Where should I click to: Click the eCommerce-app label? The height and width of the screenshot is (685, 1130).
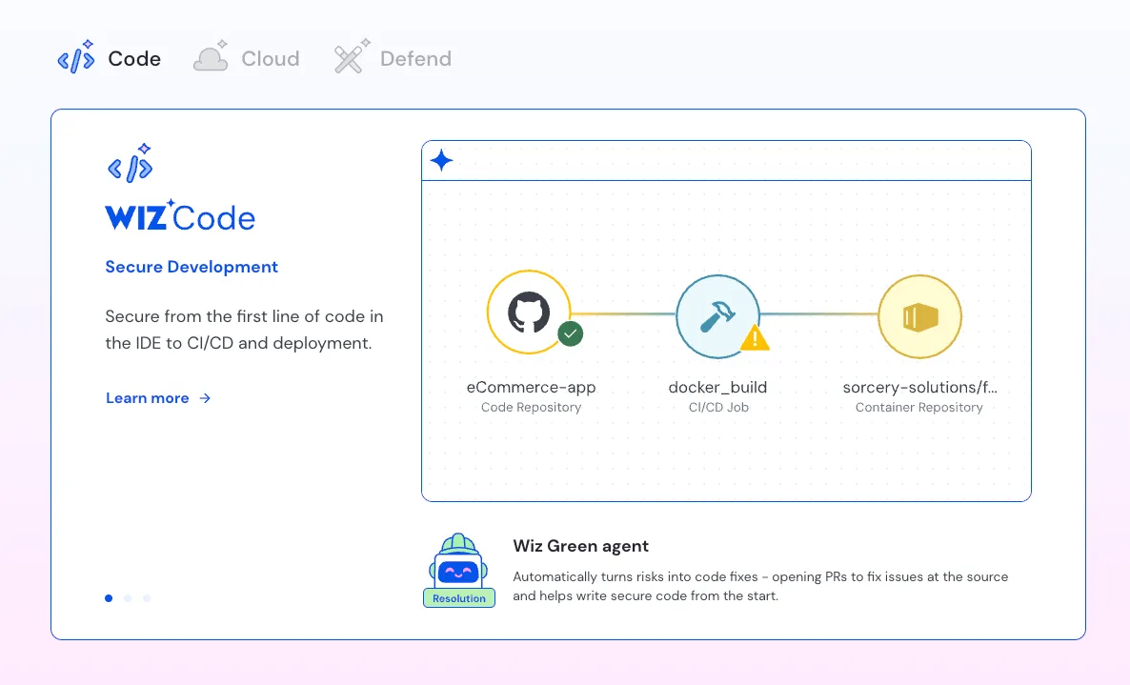point(531,387)
